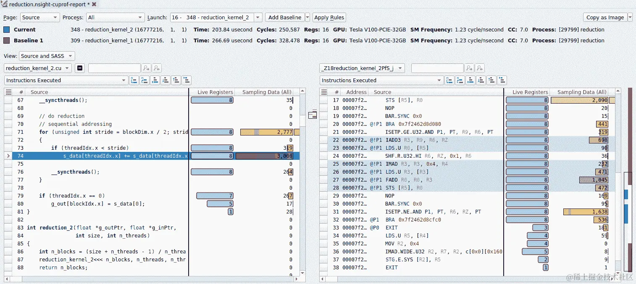Screen dimensions: 636x284
Task: Open the Page dropdown showing Source
Action: (x=39, y=17)
